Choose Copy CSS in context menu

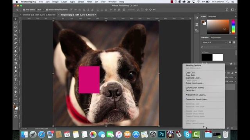[x=190, y=73]
